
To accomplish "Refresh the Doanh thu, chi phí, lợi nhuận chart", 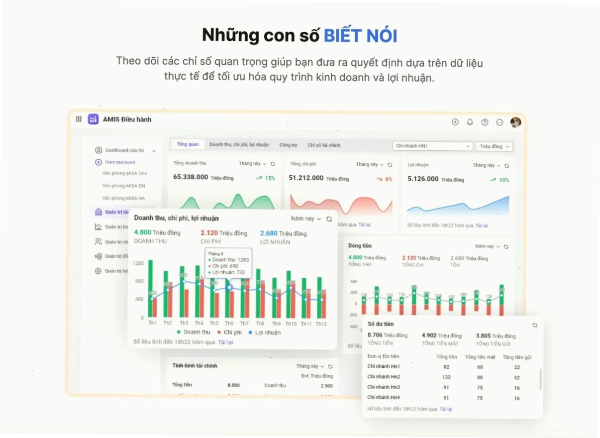I will [329, 219].
